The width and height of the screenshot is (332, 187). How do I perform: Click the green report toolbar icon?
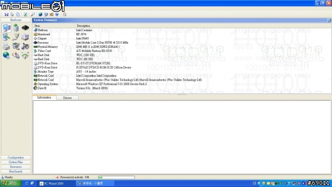pos(25,15)
